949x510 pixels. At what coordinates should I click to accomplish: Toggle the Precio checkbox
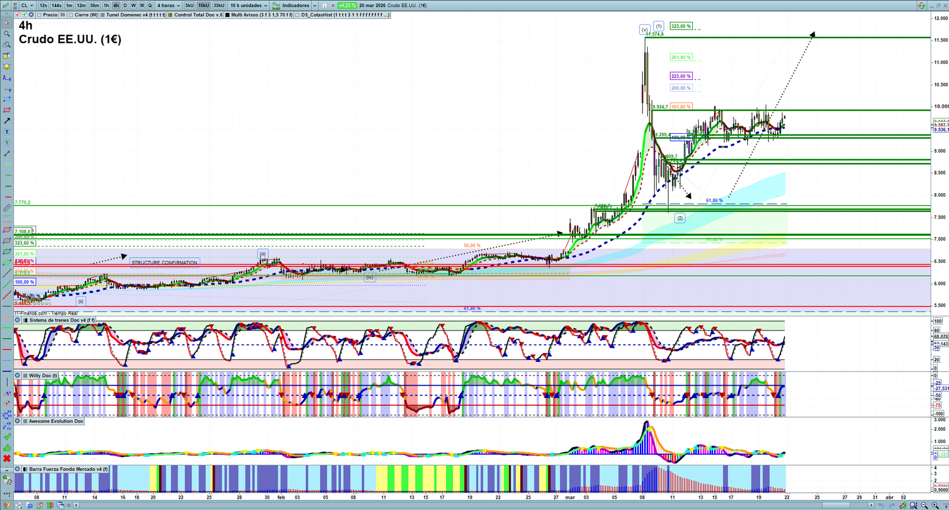[39, 15]
